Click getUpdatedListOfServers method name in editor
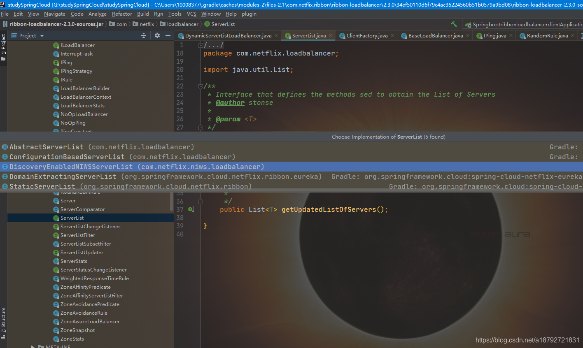The image size is (583, 348). coord(329,209)
